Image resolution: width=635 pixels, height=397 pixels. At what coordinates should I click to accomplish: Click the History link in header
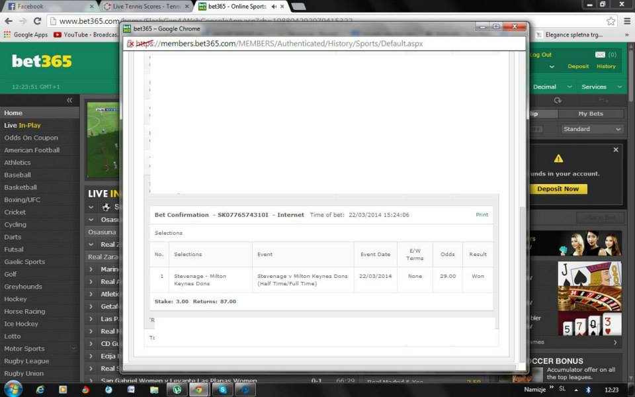point(606,66)
